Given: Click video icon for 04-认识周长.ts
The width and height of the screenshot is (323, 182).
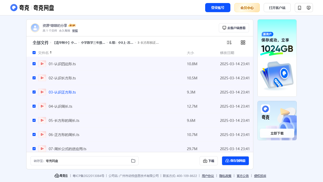Looking at the screenshot, I should pyautogui.click(x=42, y=106).
